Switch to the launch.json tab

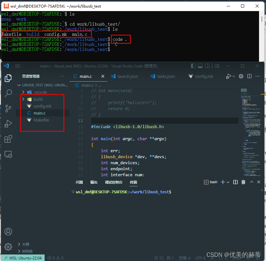click(x=125, y=76)
